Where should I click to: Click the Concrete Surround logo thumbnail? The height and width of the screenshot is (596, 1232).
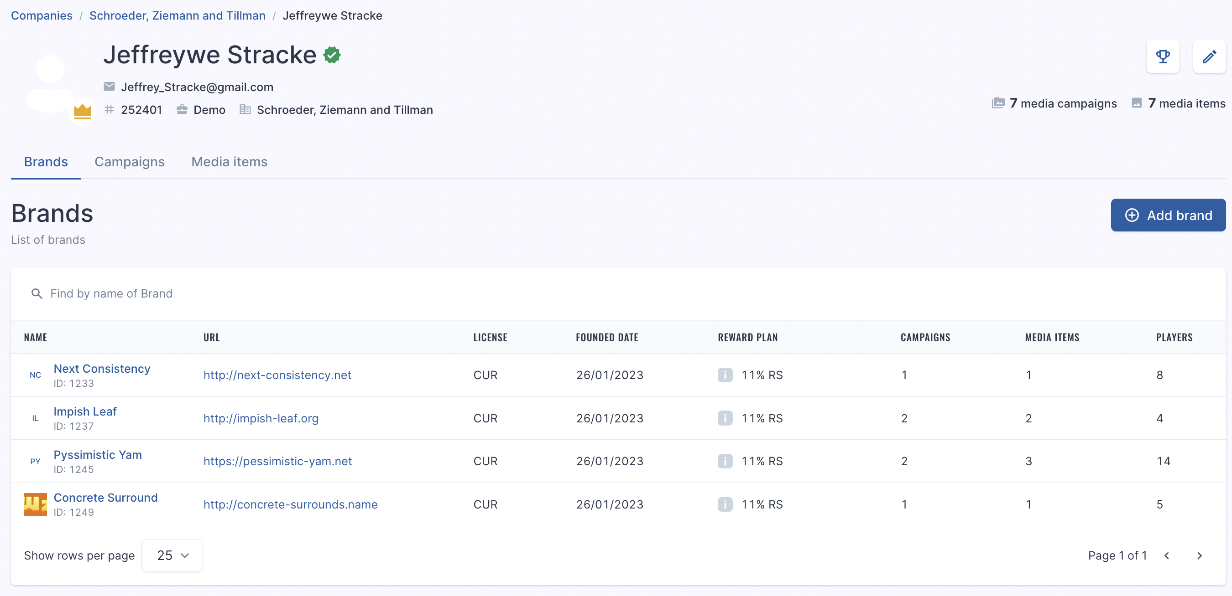click(x=36, y=504)
